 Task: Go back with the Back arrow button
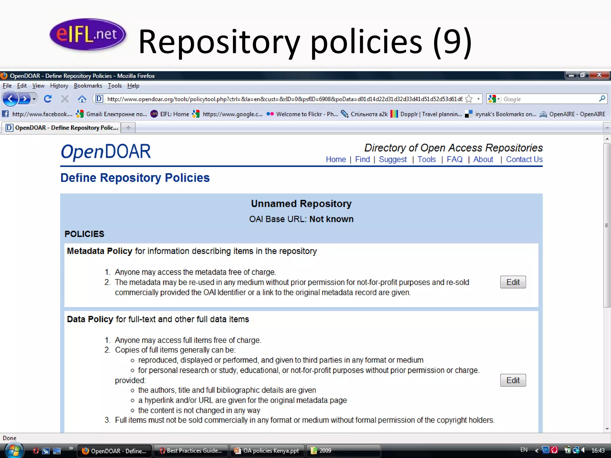tap(10, 99)
